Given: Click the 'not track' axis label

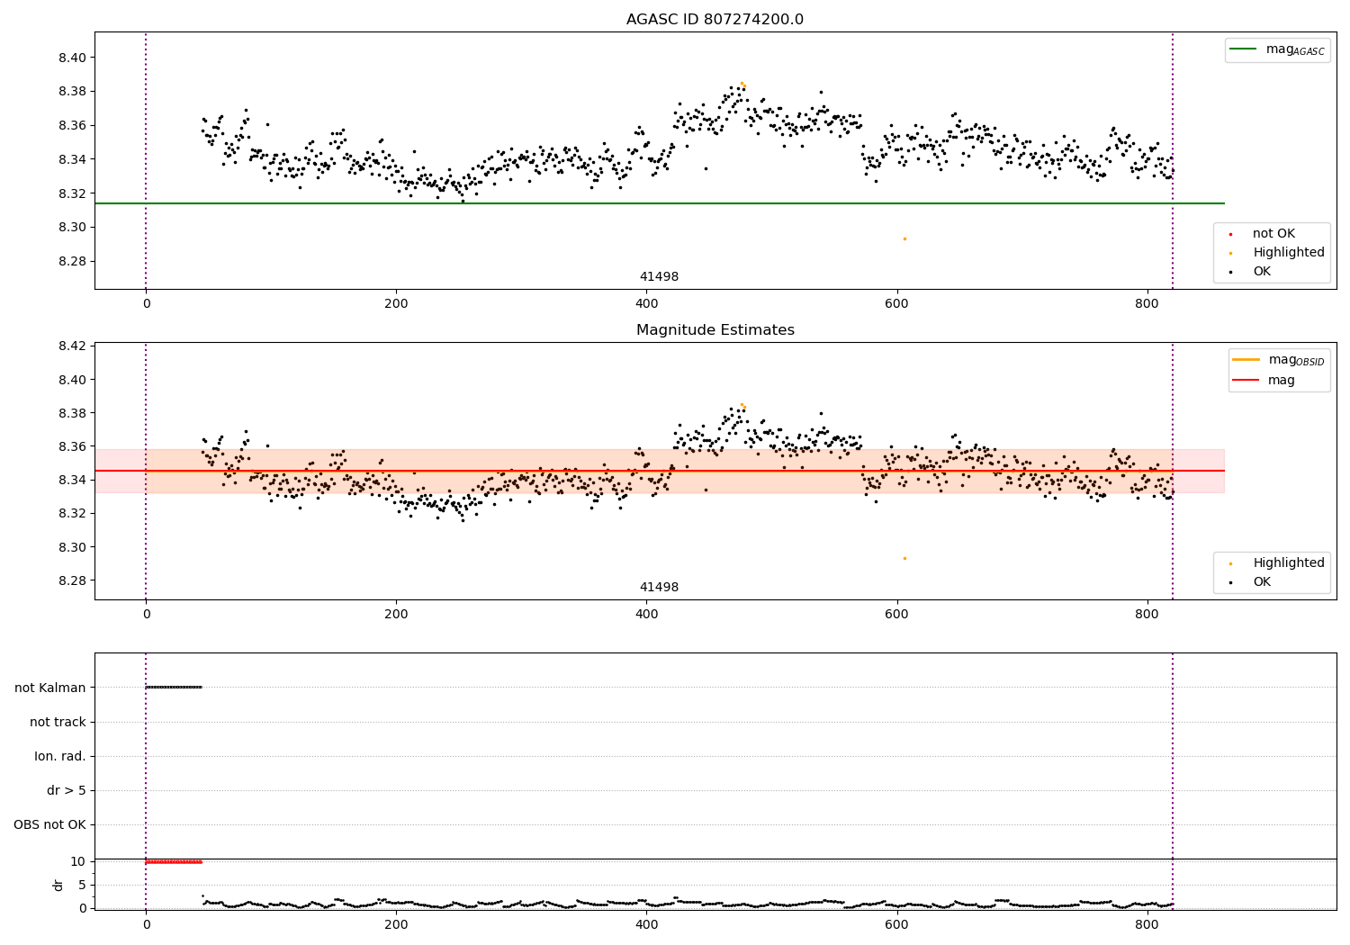Looking at the screenshot, I should coord(58,722).
